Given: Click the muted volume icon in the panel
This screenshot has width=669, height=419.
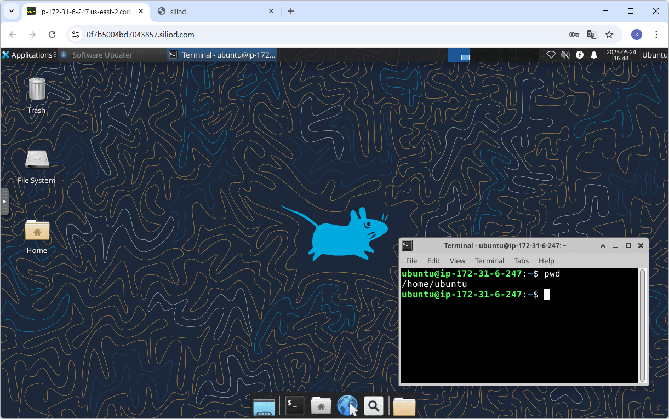Looking at the screenshot, I should coord(565,55).
